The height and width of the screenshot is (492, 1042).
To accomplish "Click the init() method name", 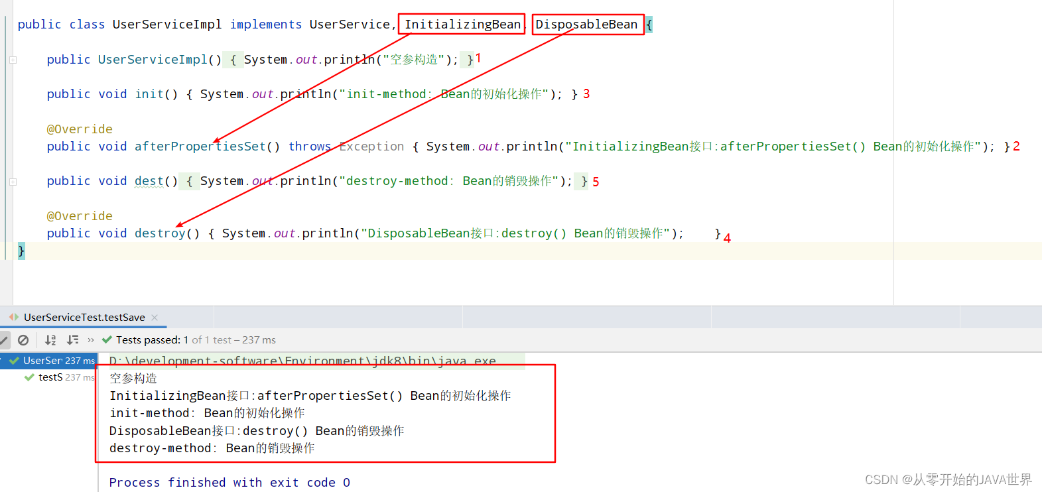I will pyautogui.click(x=149, y=94).
